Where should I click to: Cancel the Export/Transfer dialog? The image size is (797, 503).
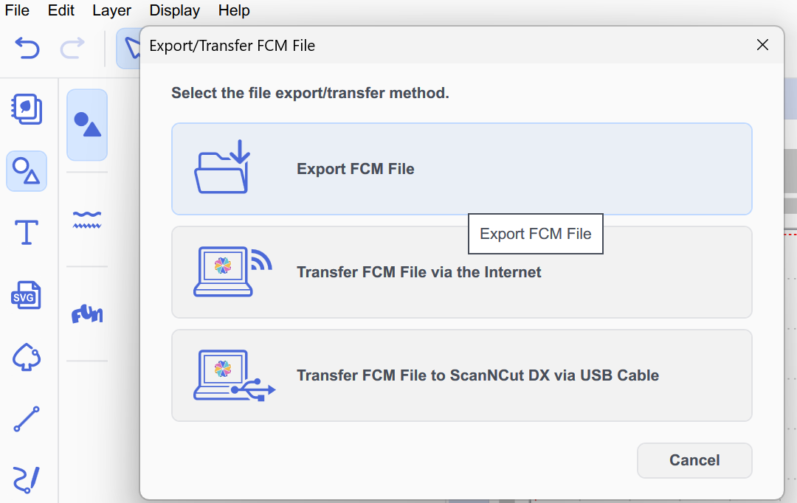(694, 460)
